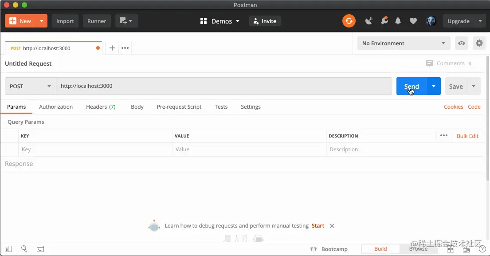The width and height of the screenshot is (490, 256).
Task: Click the Start link in tip banner
Action: 318,226
